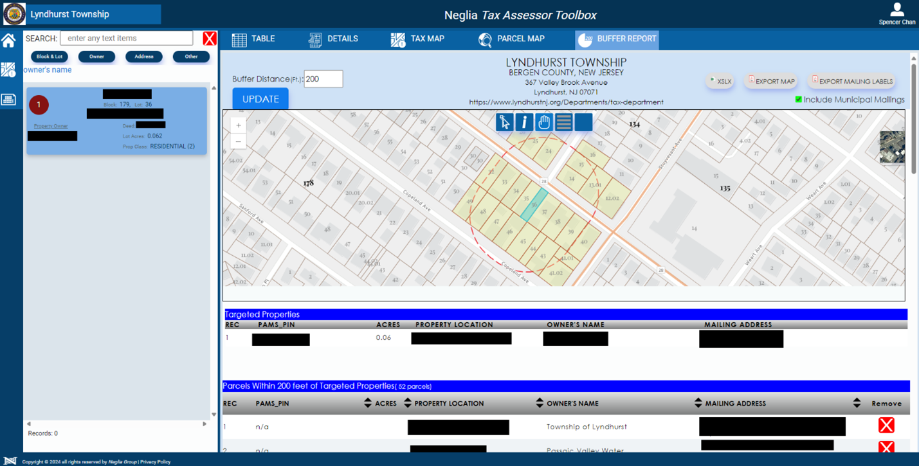This screenshot has width=919, height=466.
Task: Filter search by Owner
Action: click(x=96, y=57)
